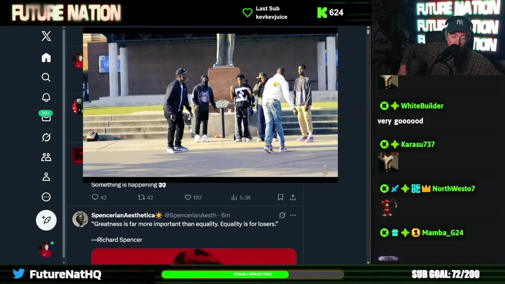Click the @SpencerianAesth handle
Viewport: 505px width, 284px height.
coord(190,215)
